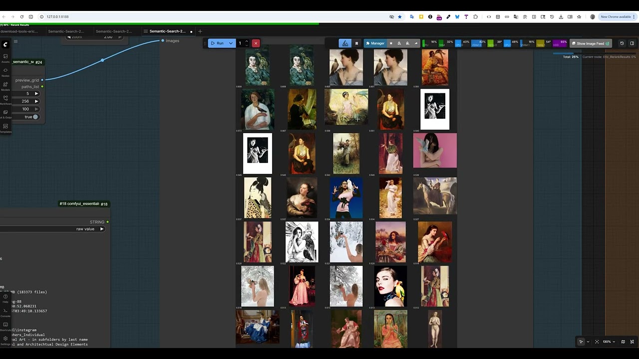Image resolution: width=639 pixels, height=359 pixels.
Task: Click fit view icon in bottom toolbar
Action: [x=597, y=342]
